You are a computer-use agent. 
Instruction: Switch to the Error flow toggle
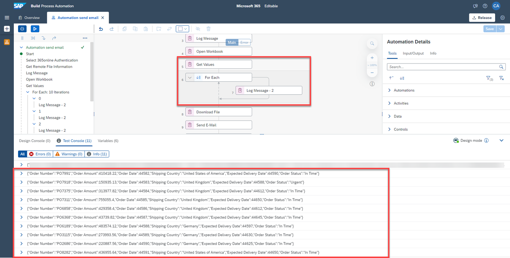coord(244,43)
